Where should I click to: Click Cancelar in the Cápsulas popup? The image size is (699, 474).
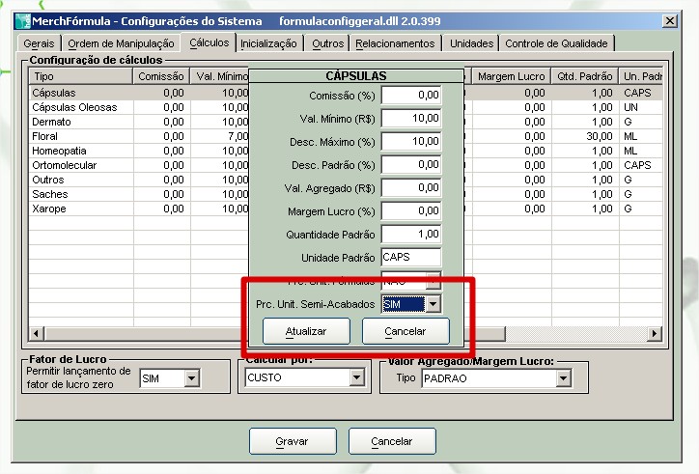coord(405,331)
